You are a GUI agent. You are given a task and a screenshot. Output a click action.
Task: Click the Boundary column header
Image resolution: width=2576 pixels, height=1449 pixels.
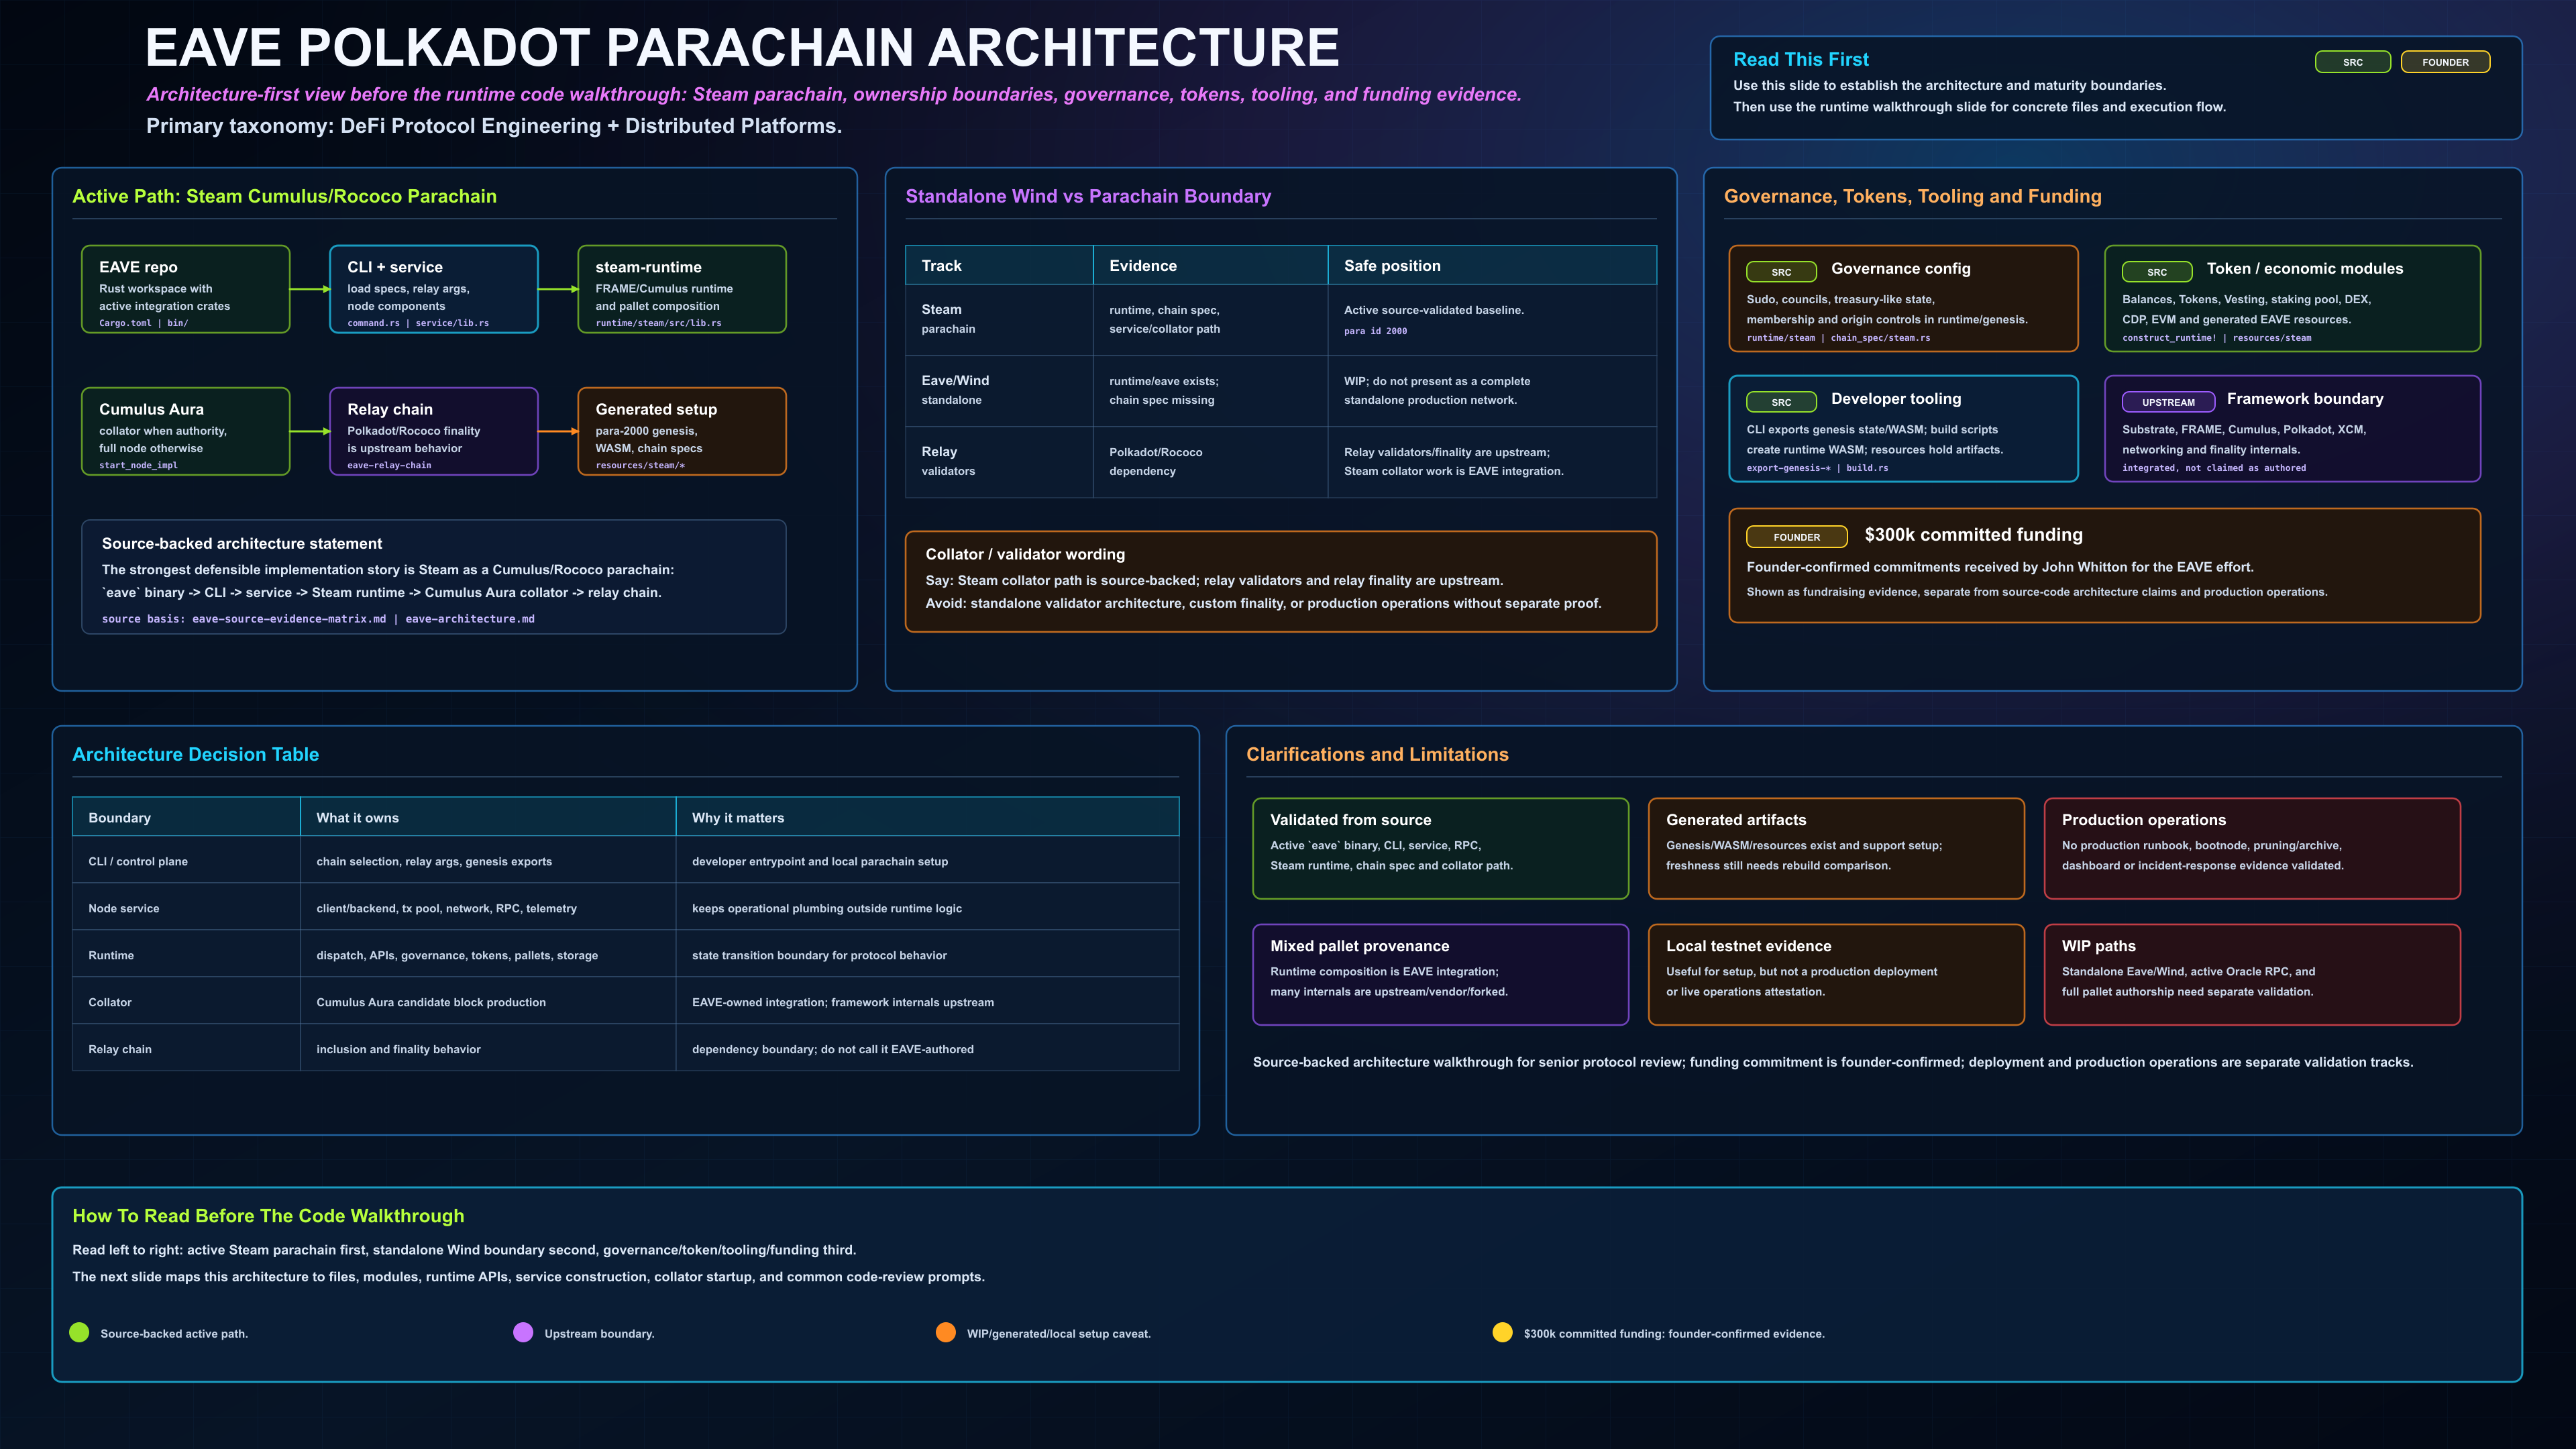tap(186, 817)
